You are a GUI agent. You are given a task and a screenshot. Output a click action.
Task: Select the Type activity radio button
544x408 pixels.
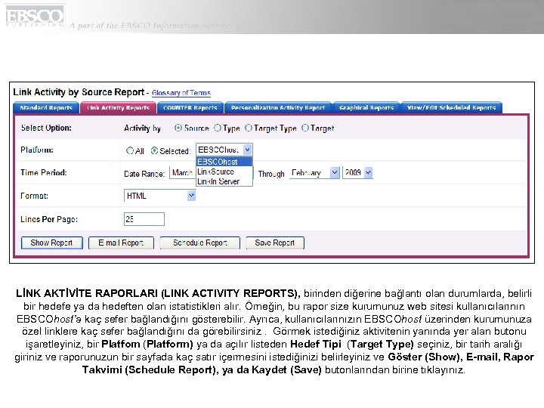click(218, 128)
